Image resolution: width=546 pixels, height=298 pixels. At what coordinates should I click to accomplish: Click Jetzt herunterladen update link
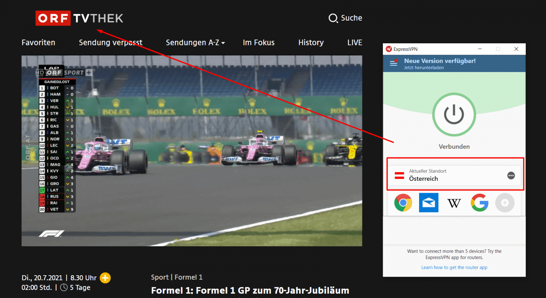(424, 67)
